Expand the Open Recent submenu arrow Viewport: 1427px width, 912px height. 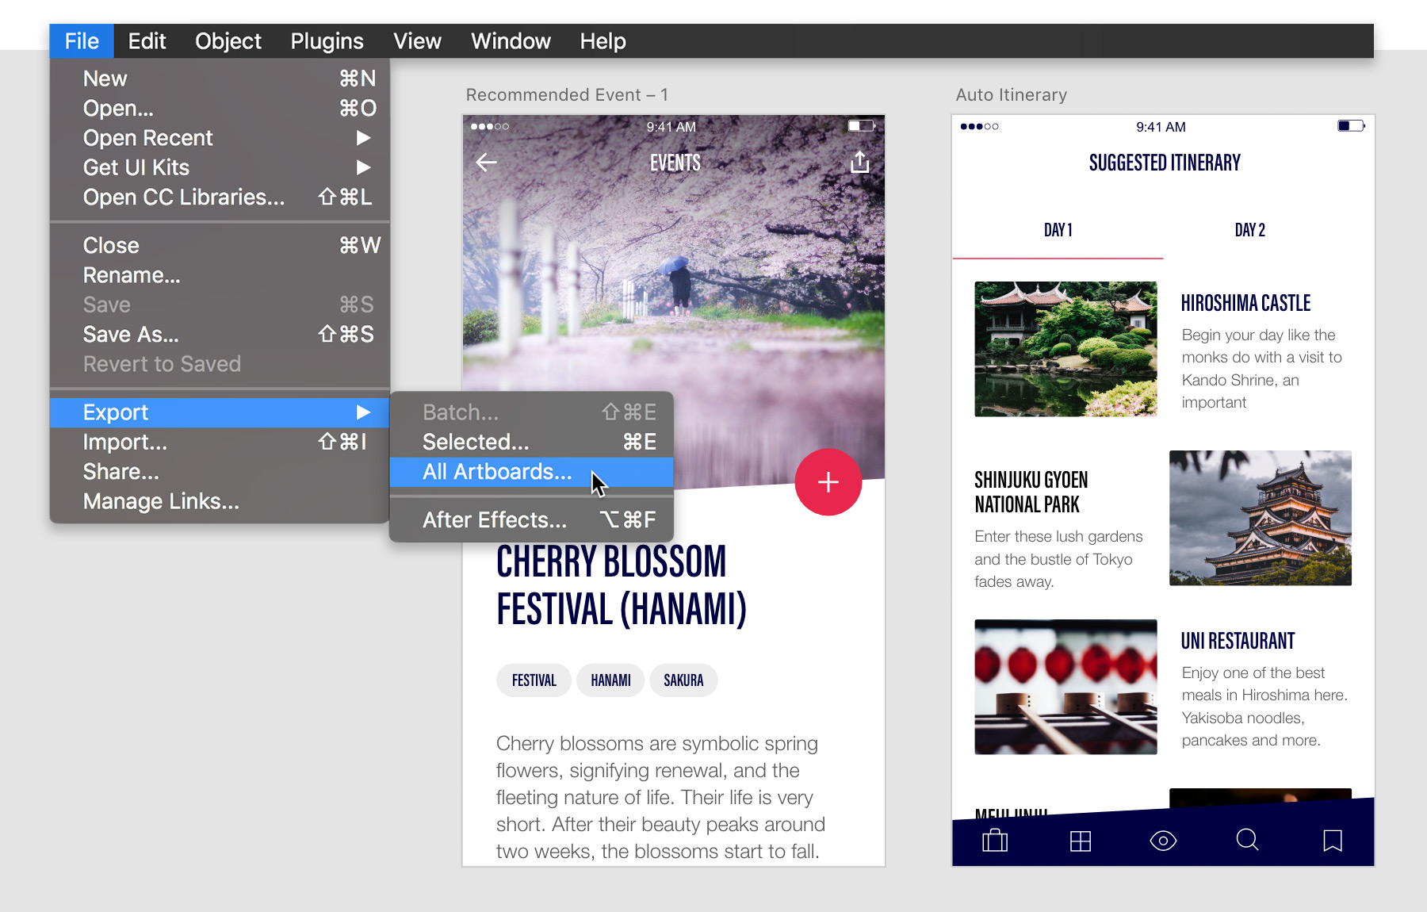(363, 138)
